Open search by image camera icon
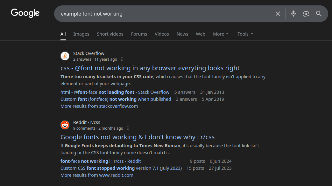The width and height of the screenshot is (332, 186). (x=306, y=14)
